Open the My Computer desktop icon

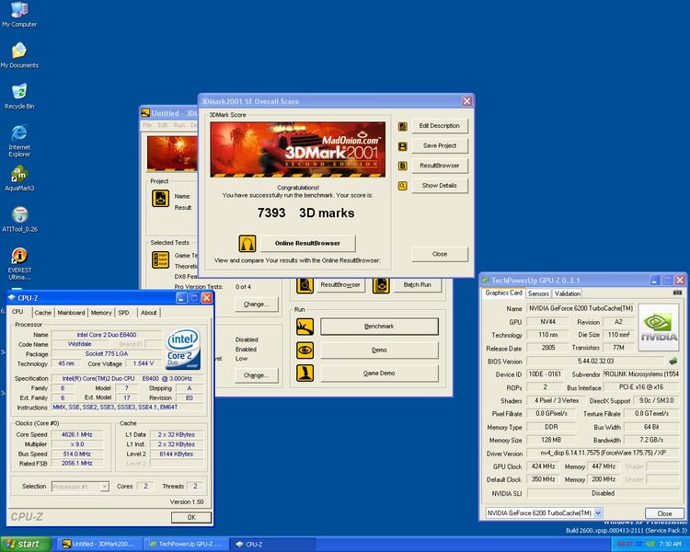[19, 15]
